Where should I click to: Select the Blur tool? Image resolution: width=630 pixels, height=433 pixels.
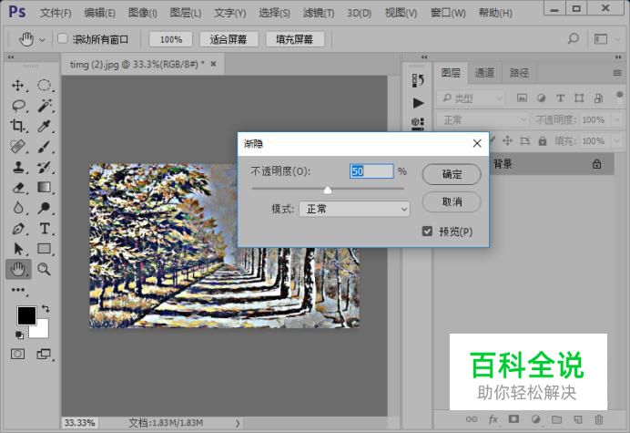tap(17, 208)
